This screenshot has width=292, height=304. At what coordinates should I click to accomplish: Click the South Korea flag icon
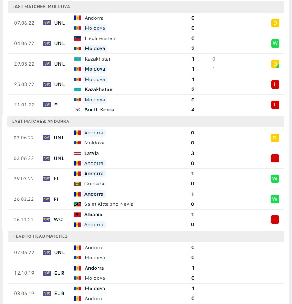tap(78, 110)
